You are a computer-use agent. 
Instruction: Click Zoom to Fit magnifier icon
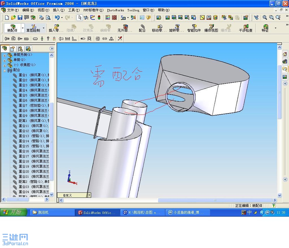[x=265, y=17]
